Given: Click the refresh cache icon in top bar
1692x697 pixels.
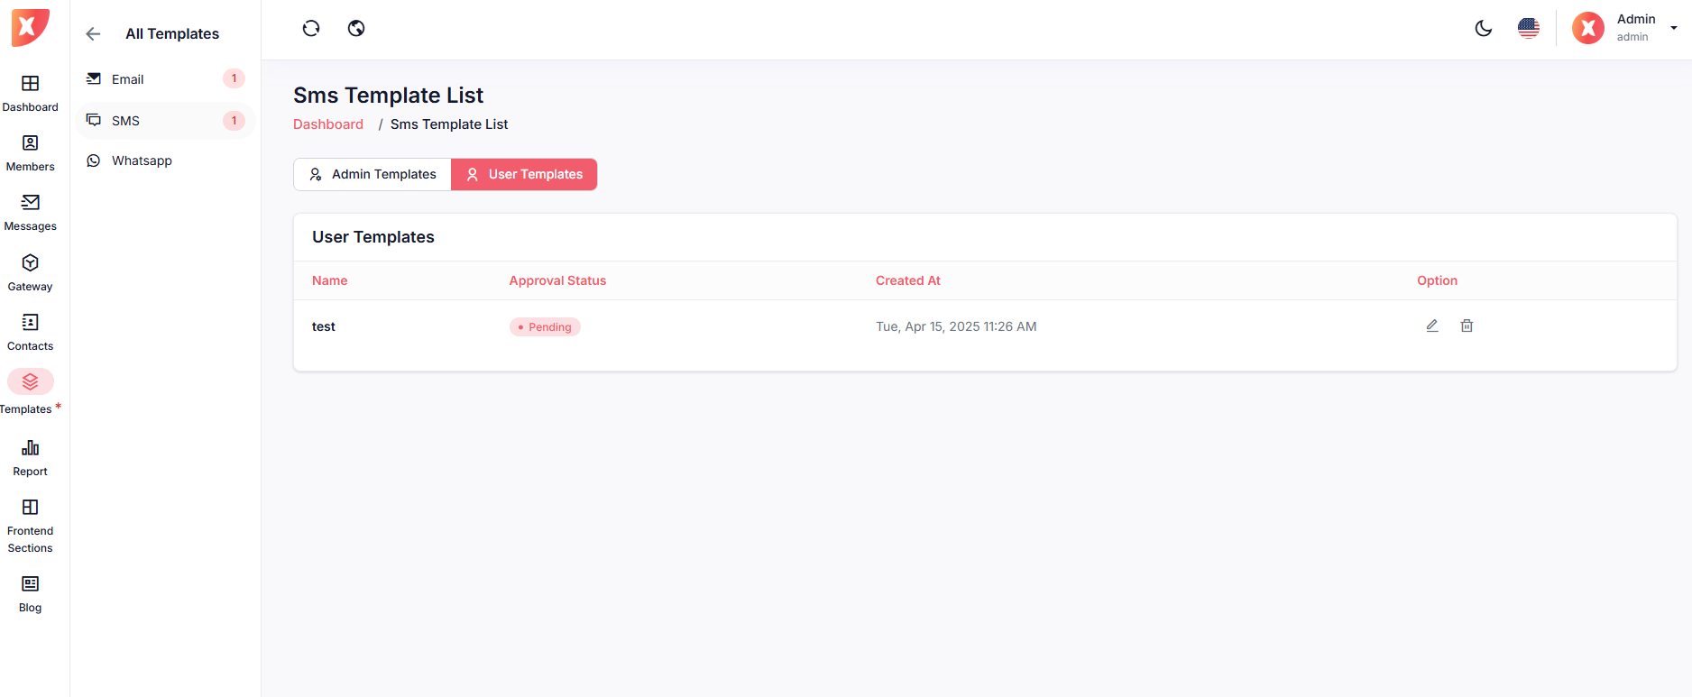Looking at the screenshot, I should (x=311, y=29).
